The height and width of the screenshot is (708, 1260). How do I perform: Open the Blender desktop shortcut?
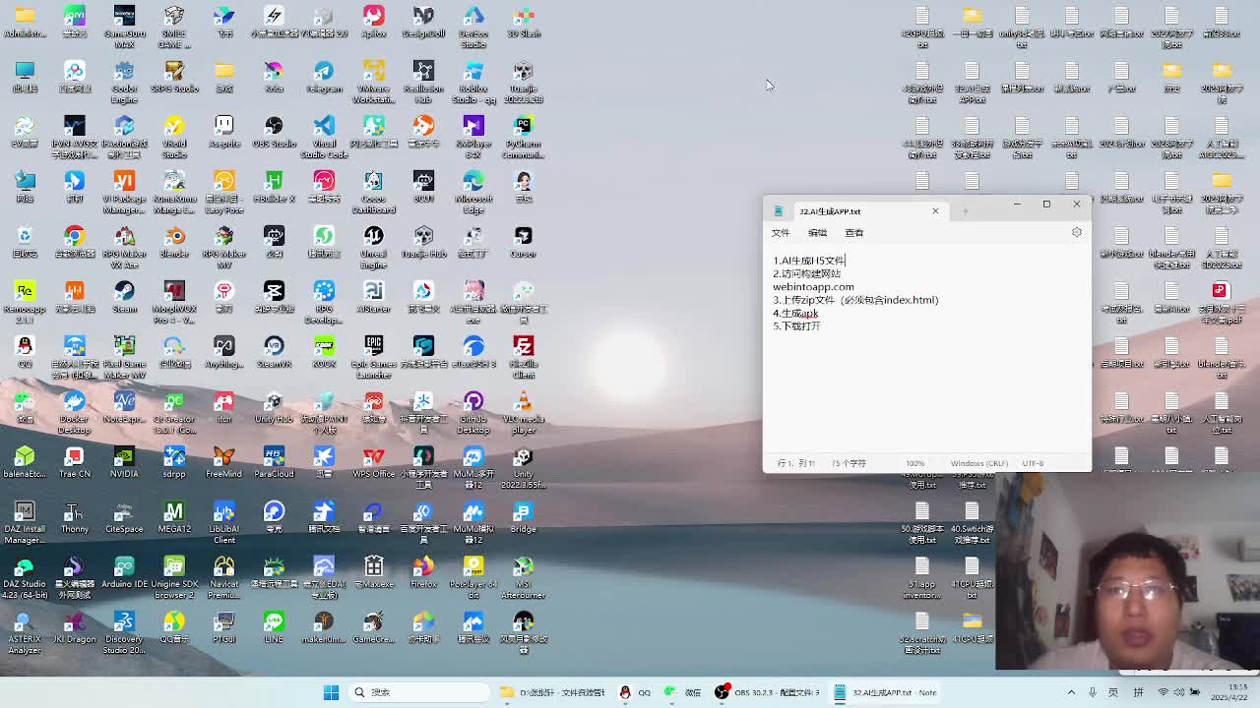[174, 237]
